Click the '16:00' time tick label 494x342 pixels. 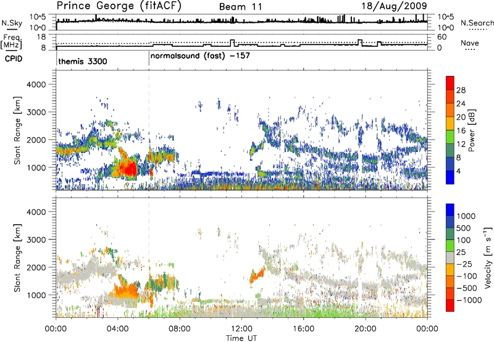point(303,329)
